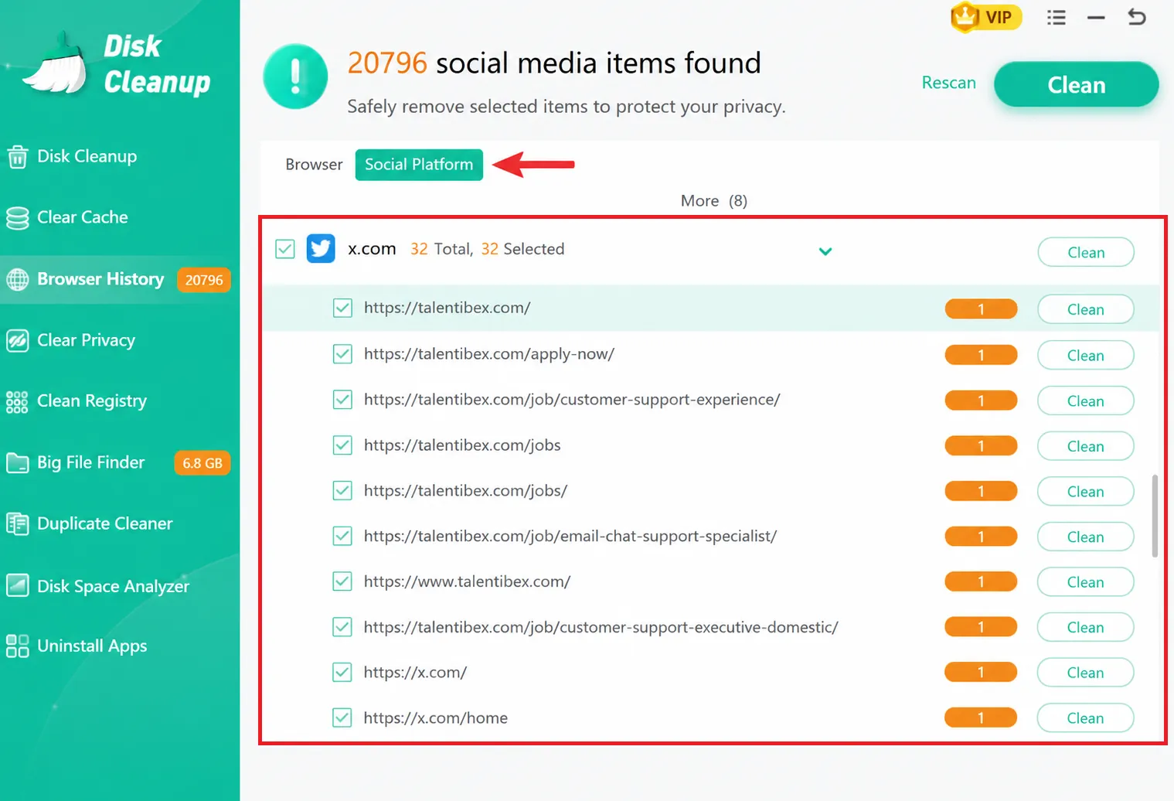
Task: Uncheck the talentibex.com/jobs checkbox
Action: tap(342, 445)
